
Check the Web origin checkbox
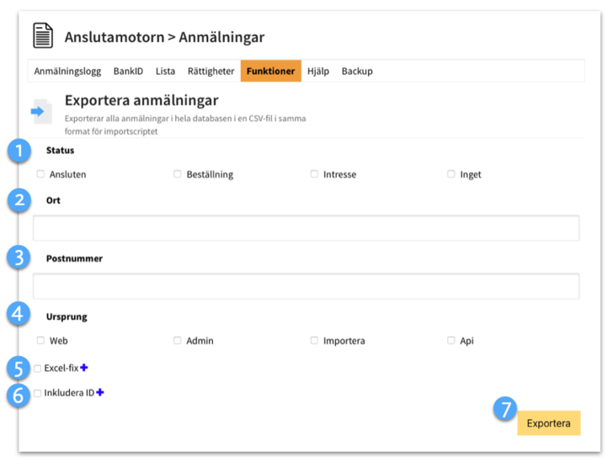click(x=40, y=341)
